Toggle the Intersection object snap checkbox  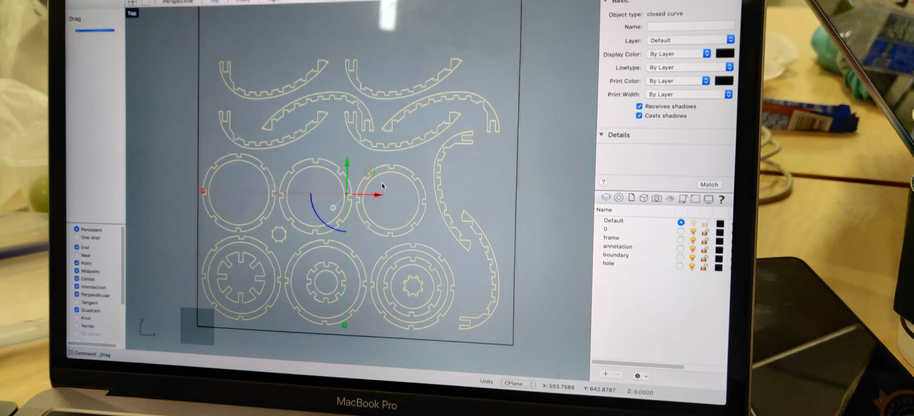click(x=76, y=286)
